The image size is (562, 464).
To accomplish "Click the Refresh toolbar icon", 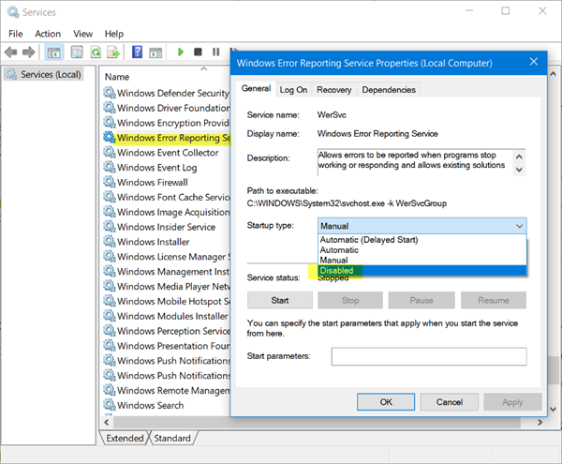I will [94, 52].
